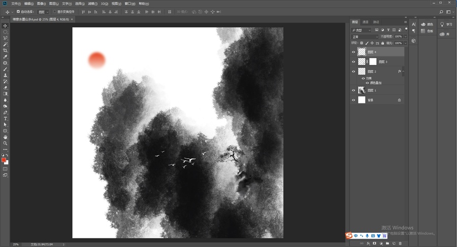Screen dimensions: 457x247
Task: Open the screen mode icon in the toolbox
Action: tap(5, 175)
